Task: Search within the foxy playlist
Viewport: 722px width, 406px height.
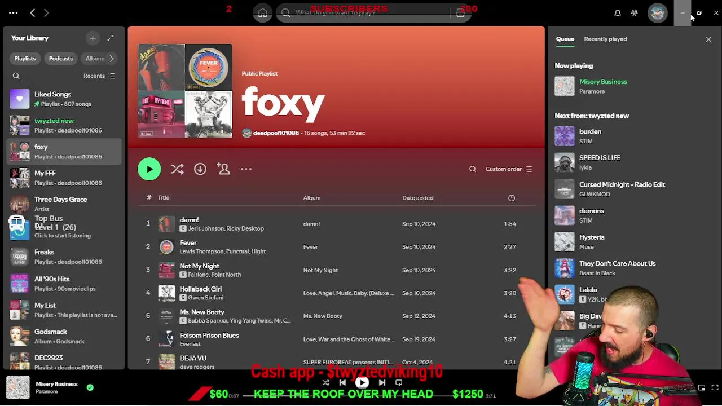Action: pyautogui.click(x=473, y=169)
